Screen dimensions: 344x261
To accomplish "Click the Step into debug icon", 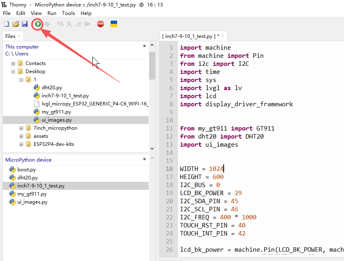I will pyautogui.click(x=69, y=24).
